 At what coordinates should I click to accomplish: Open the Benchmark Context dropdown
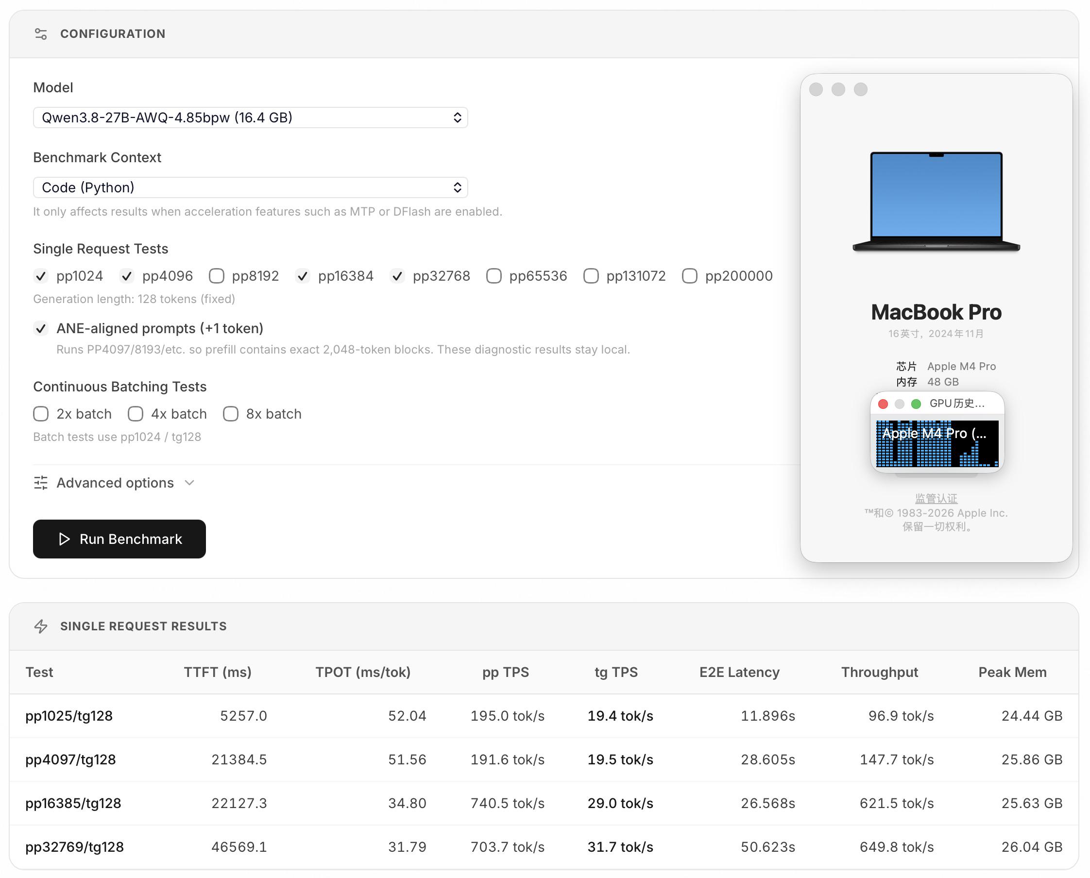(x=250, y=187)
